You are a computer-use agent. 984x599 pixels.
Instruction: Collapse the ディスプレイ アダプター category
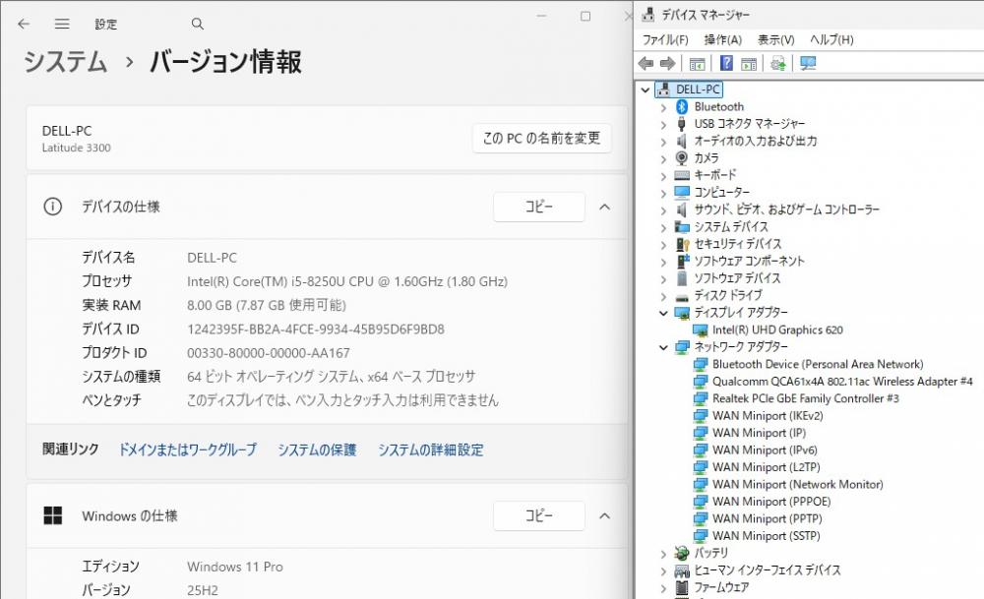663,313
